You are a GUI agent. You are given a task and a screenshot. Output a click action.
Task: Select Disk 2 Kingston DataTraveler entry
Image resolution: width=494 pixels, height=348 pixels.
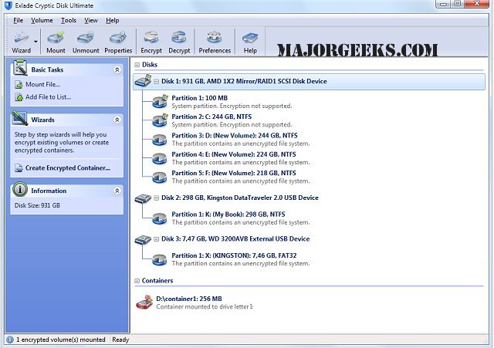[x=240, y=198]
